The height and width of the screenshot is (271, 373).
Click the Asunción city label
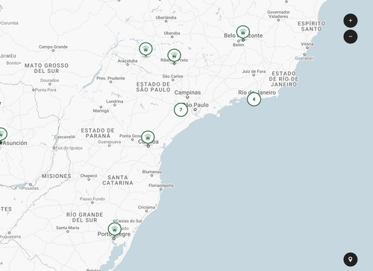click(x=15, y=143)
